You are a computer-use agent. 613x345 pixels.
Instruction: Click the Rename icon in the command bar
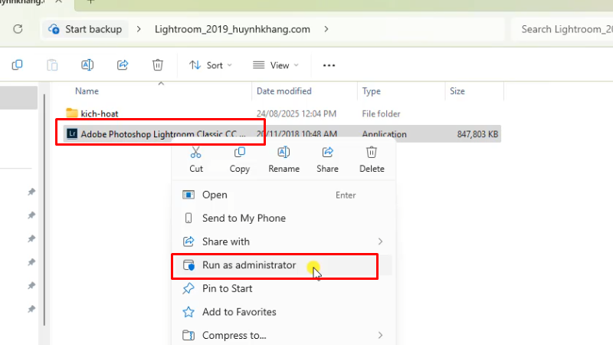[x=87, y=65]
